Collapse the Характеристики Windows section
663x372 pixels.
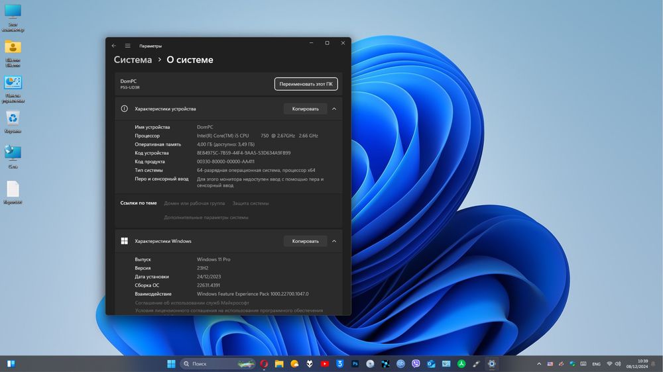pyautogui.click(x=334, y=241)
